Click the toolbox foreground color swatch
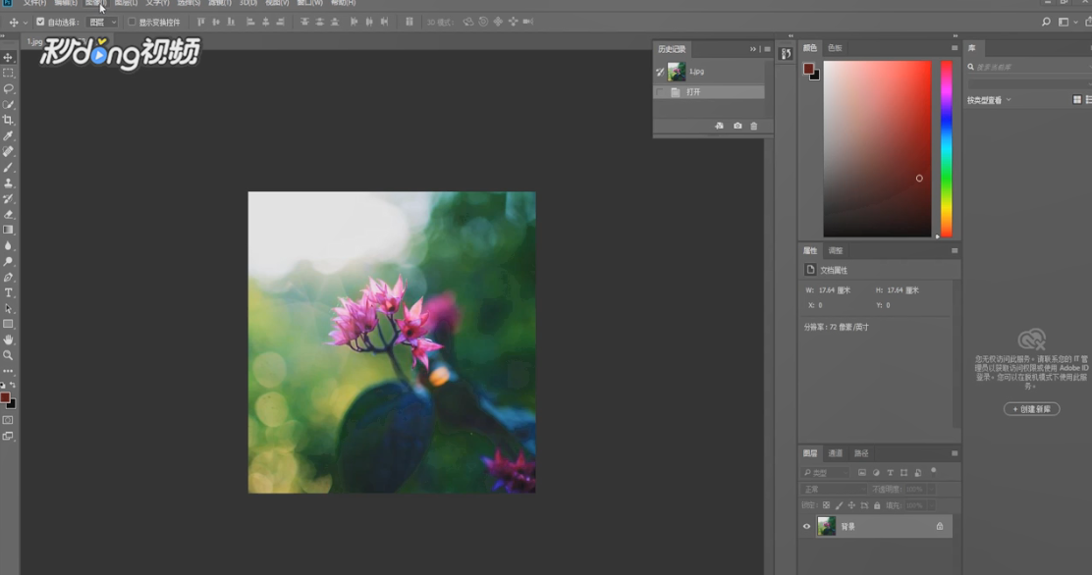The height and width of the screenshot is (575, 1092). click(x=5, y=398)
